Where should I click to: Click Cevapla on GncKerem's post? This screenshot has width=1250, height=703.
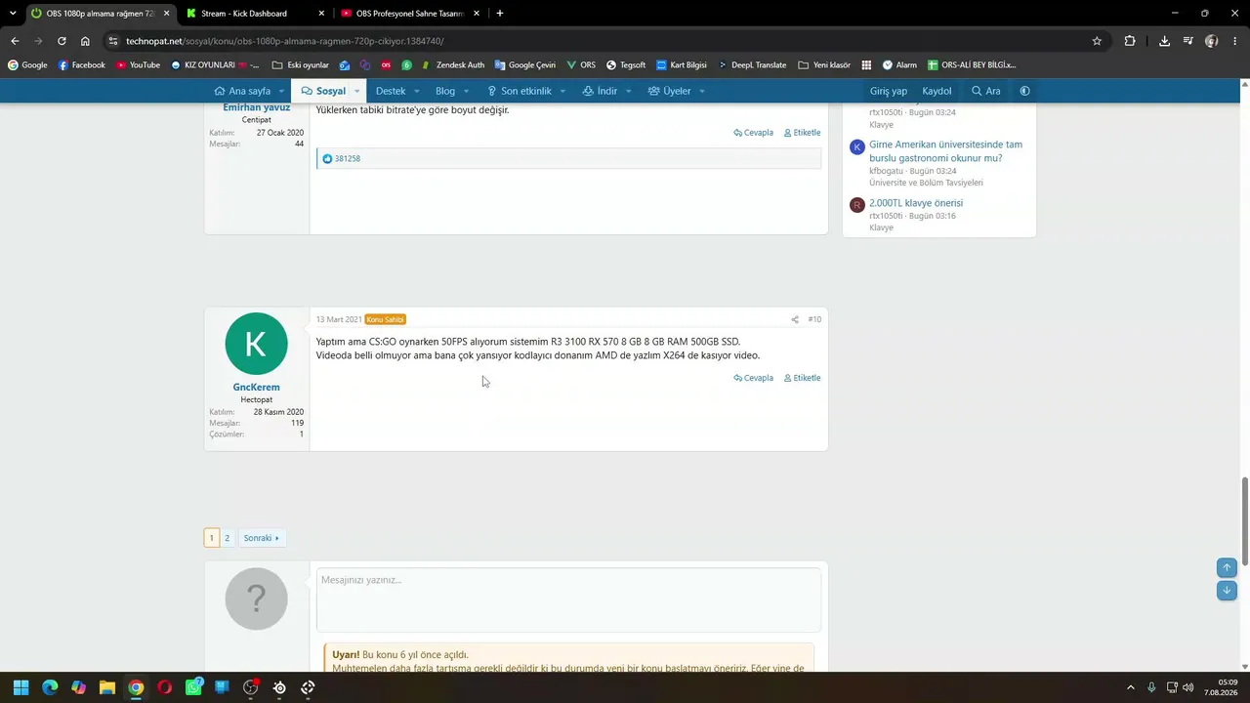(754, 378)
